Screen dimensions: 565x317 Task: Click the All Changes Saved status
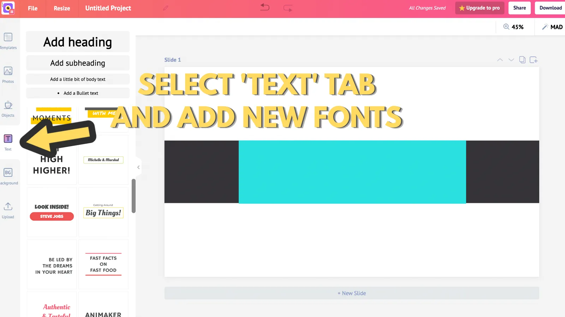(427, 8)
